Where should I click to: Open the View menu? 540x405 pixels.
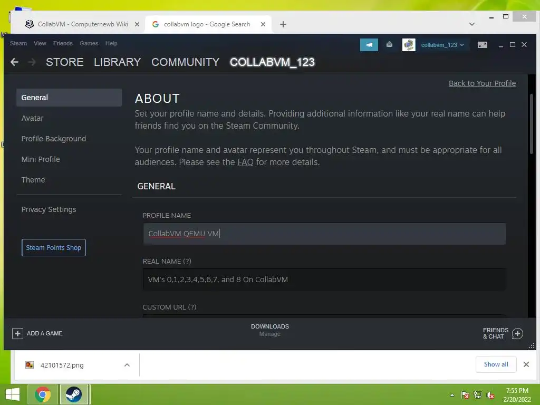tap(40, 43)
